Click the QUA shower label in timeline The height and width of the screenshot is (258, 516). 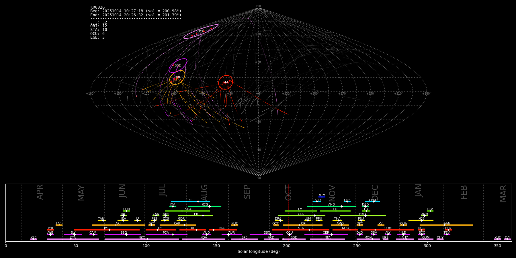[x=403, y=224]
